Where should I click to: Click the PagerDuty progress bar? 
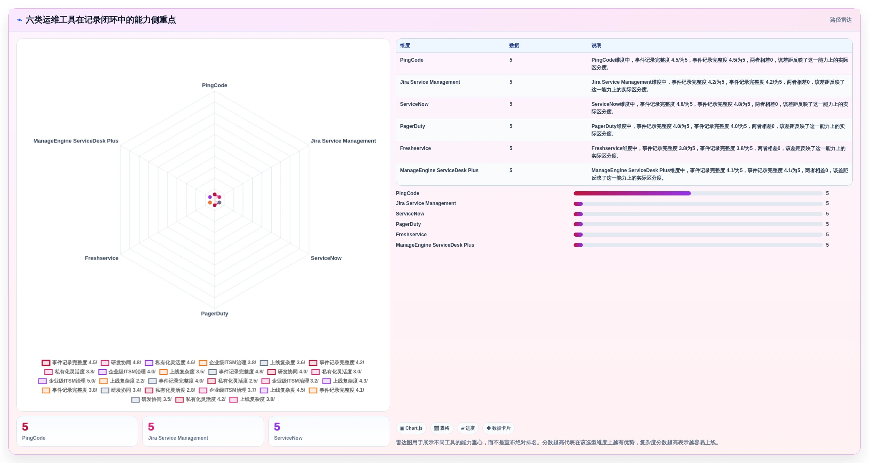pos(698,224)
